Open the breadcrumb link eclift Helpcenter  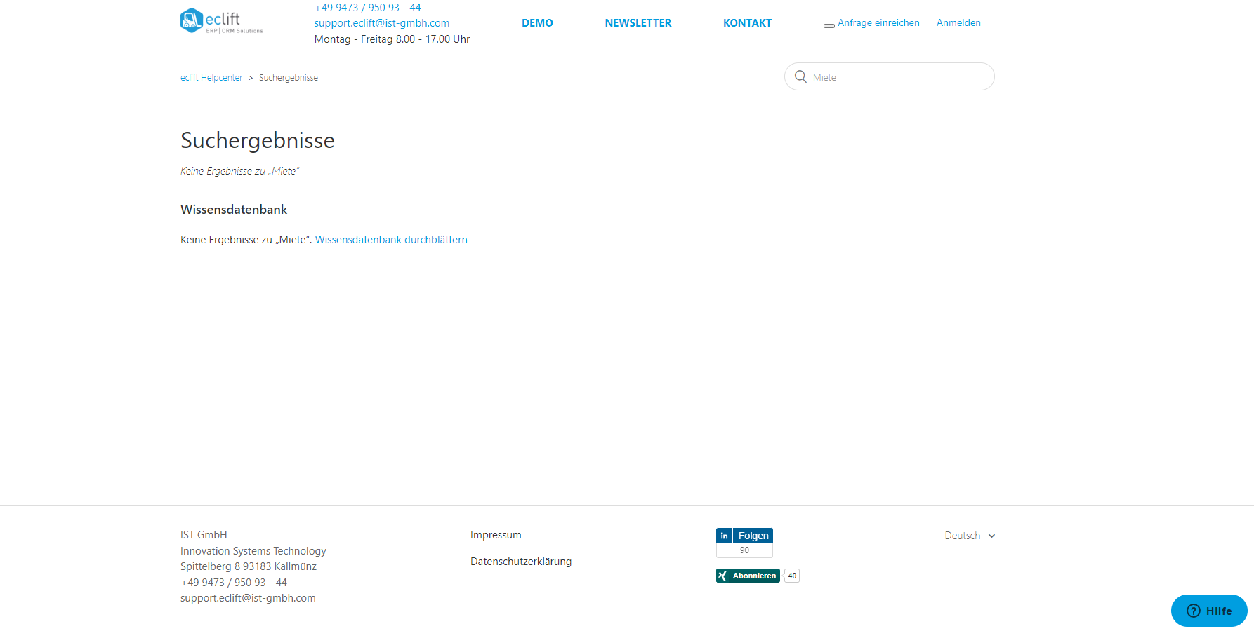211,77
